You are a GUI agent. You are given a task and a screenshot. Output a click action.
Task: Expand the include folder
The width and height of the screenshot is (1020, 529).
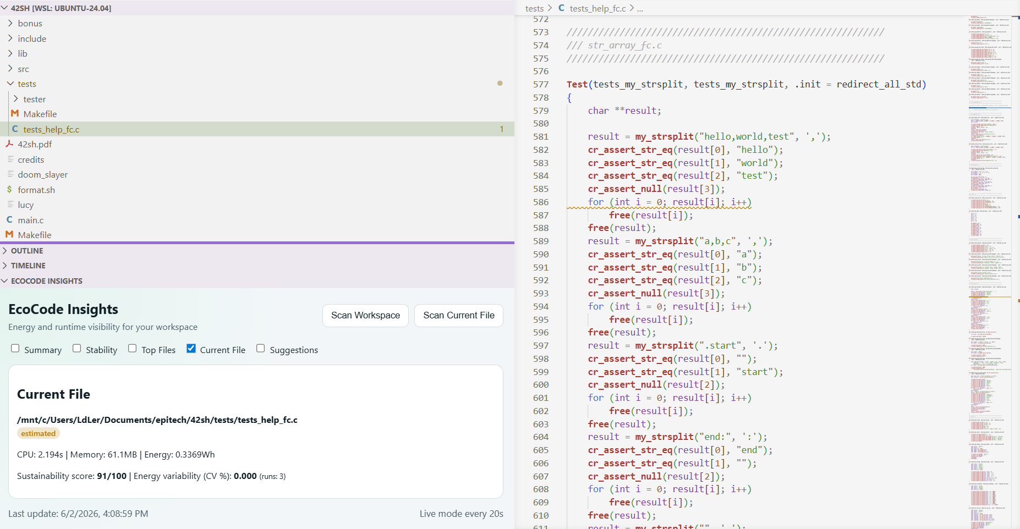[10, 38]
